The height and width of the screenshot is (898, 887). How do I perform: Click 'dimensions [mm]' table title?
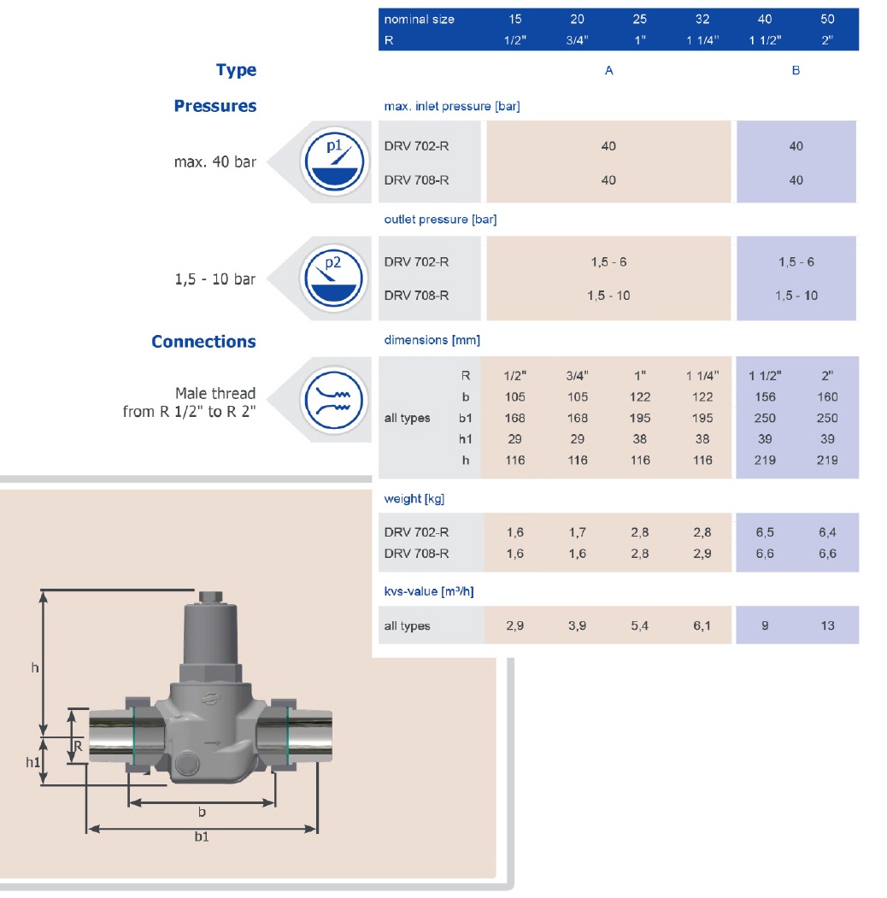pos(432,340)
